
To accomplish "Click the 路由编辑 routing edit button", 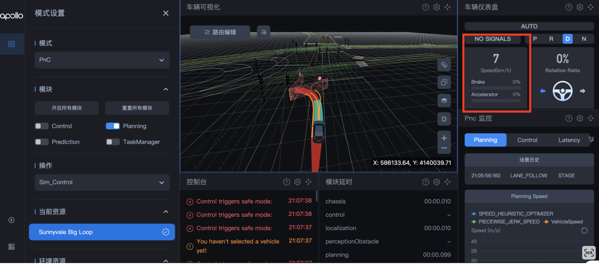I will (x=220, y=32).
